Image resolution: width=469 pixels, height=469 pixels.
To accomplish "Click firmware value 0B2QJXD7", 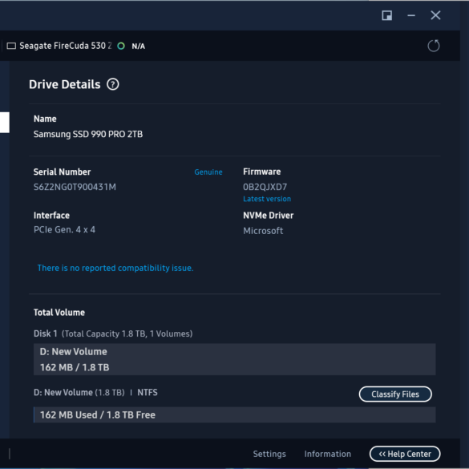I will (x=265, y=188).
